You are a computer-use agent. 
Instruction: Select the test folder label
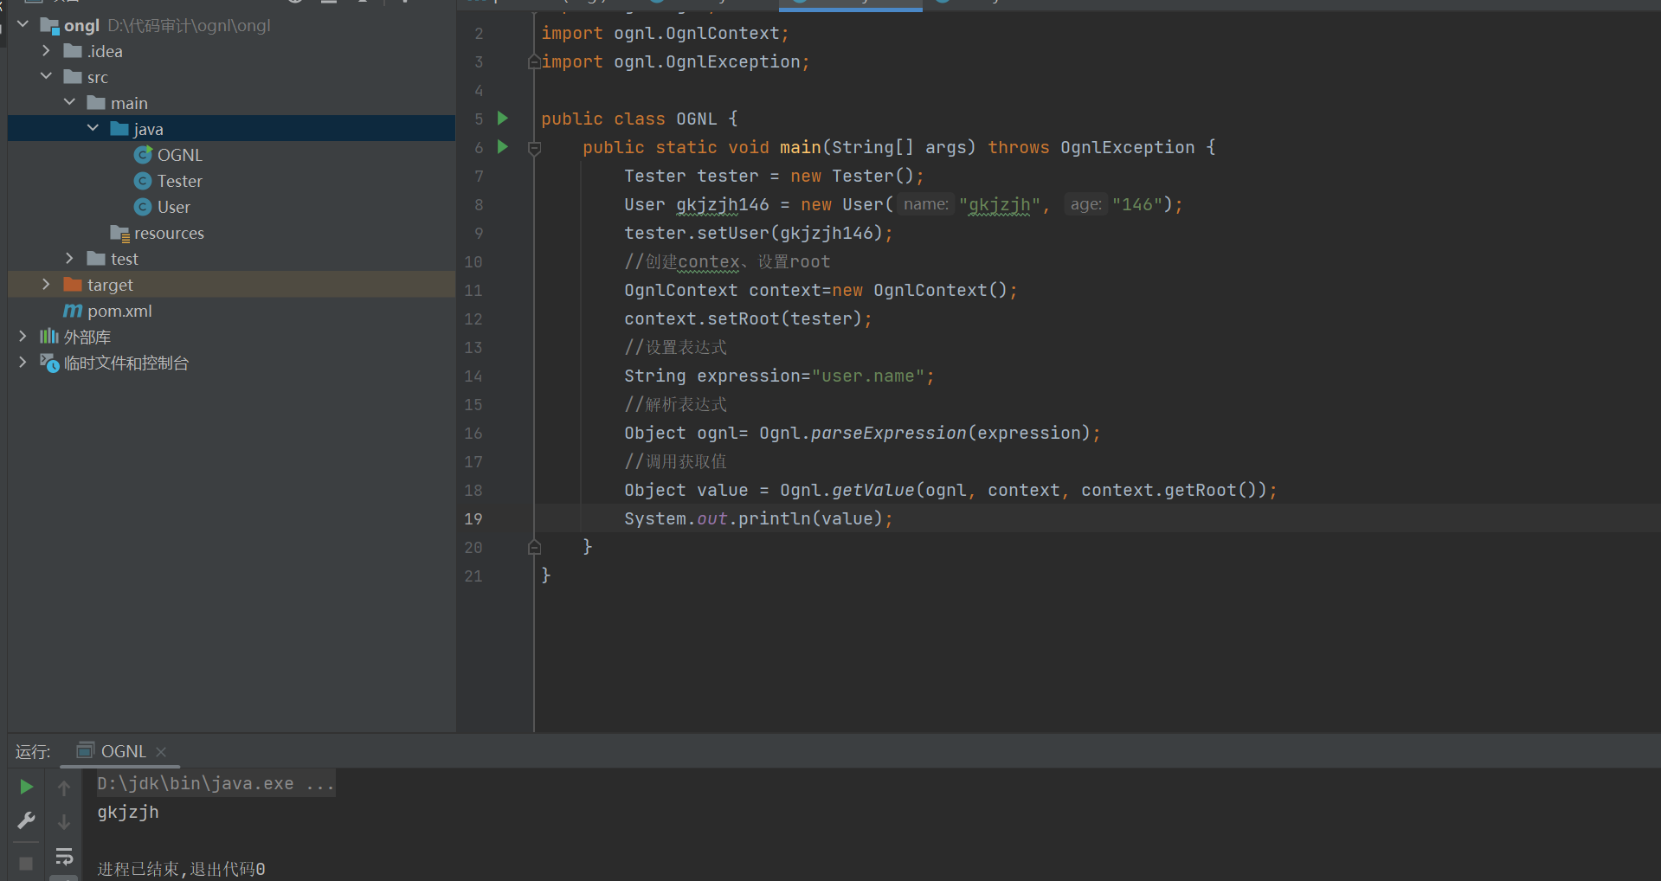click(x=125, y=259)
